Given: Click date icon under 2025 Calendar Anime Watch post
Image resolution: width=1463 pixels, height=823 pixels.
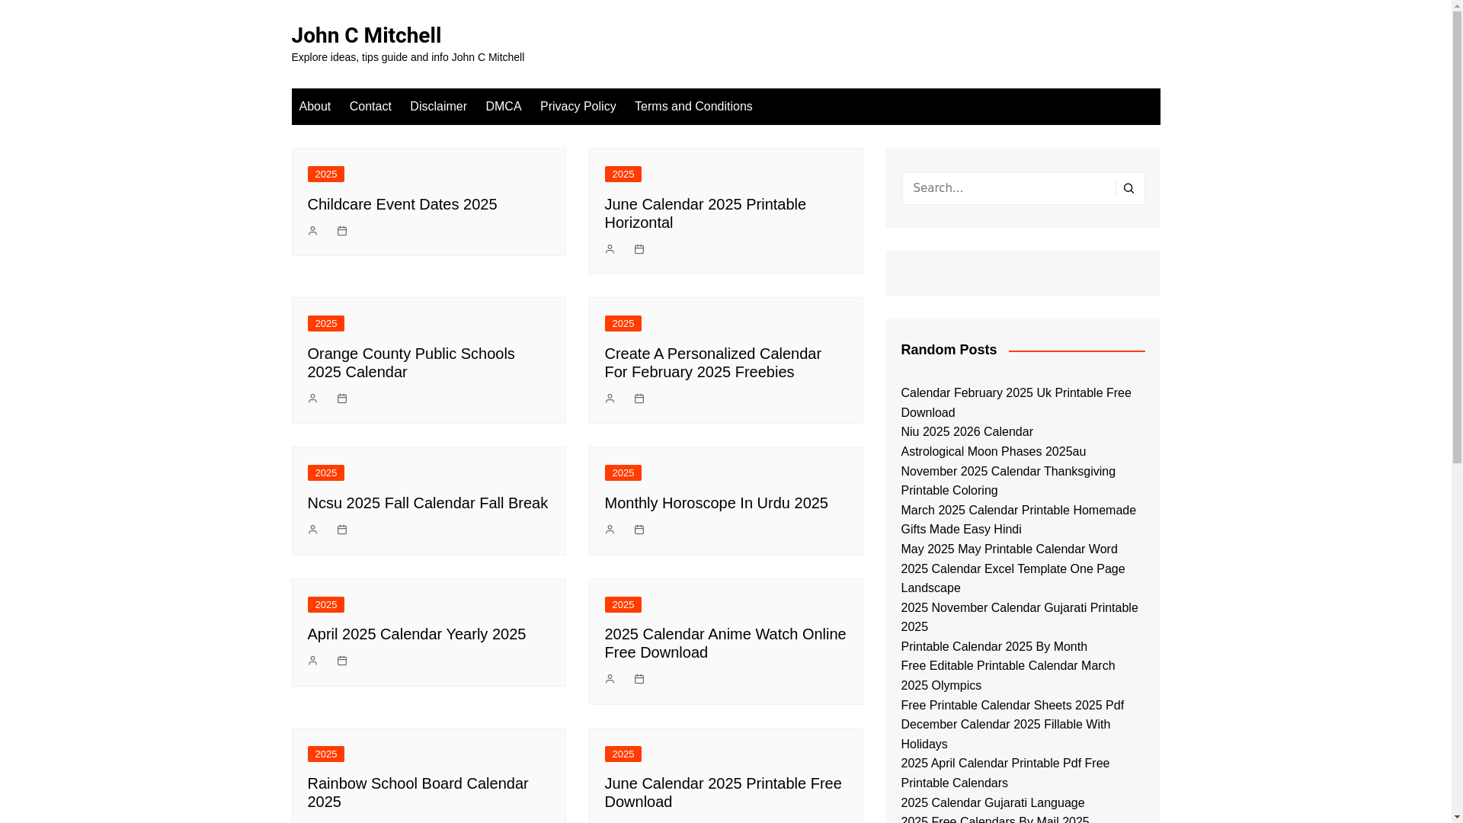Looking at the screenshot, I should 639,679.
